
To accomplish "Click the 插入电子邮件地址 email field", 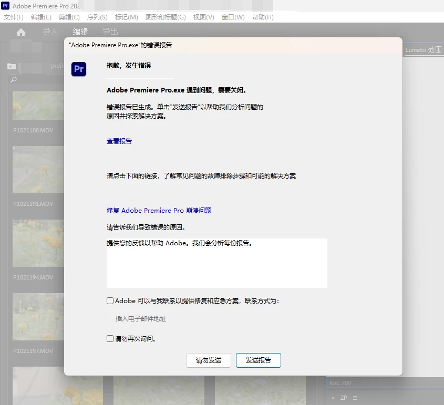I will point(141,319).
